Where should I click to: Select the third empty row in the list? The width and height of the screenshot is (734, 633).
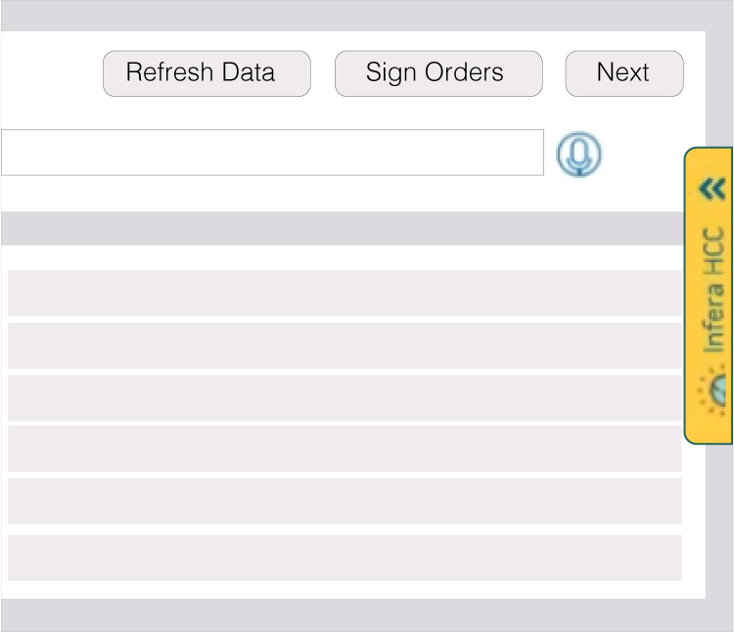pos(344,397)
